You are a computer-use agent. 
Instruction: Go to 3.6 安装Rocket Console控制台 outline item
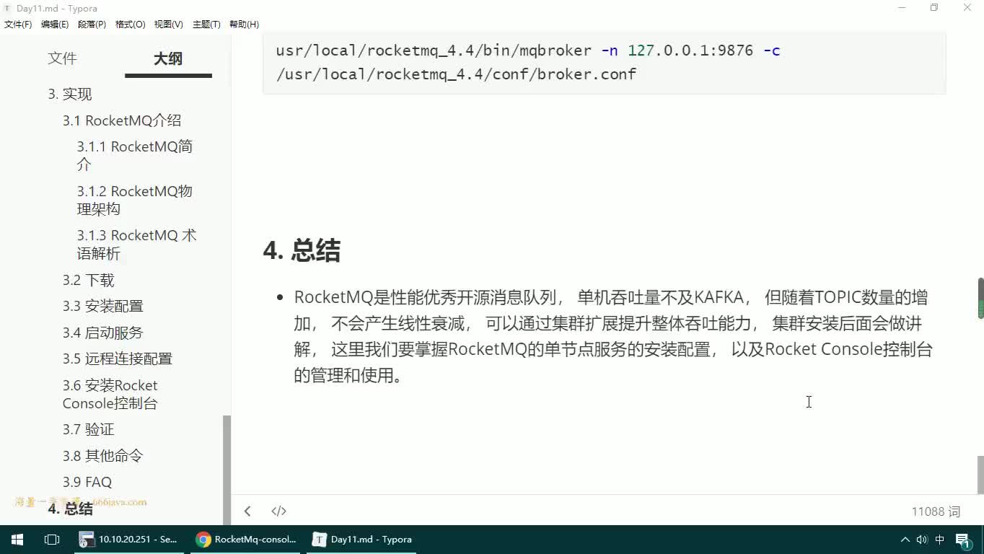110,395
